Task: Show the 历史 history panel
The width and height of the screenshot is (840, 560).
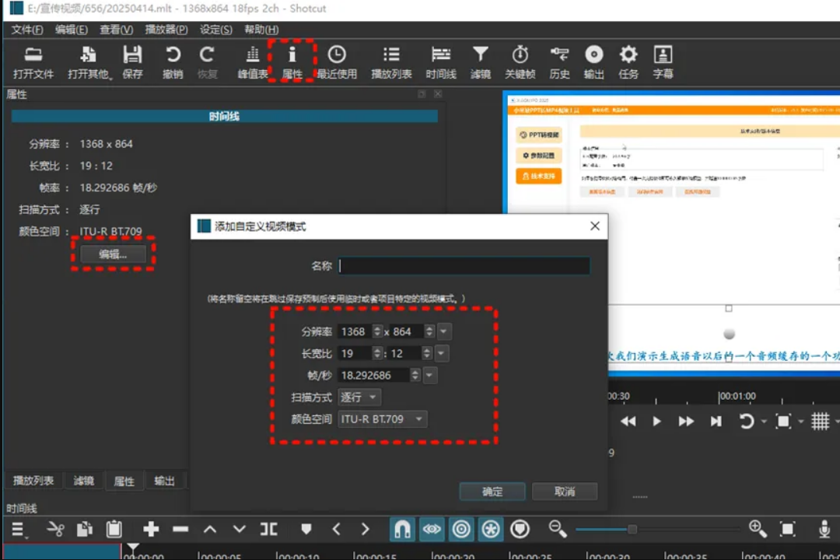Action: 559,62
